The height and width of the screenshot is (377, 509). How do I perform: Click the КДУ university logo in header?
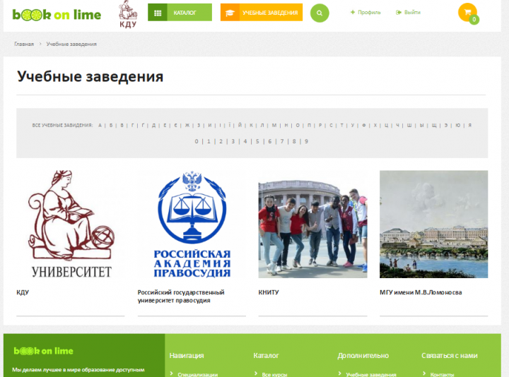point(128,14)
